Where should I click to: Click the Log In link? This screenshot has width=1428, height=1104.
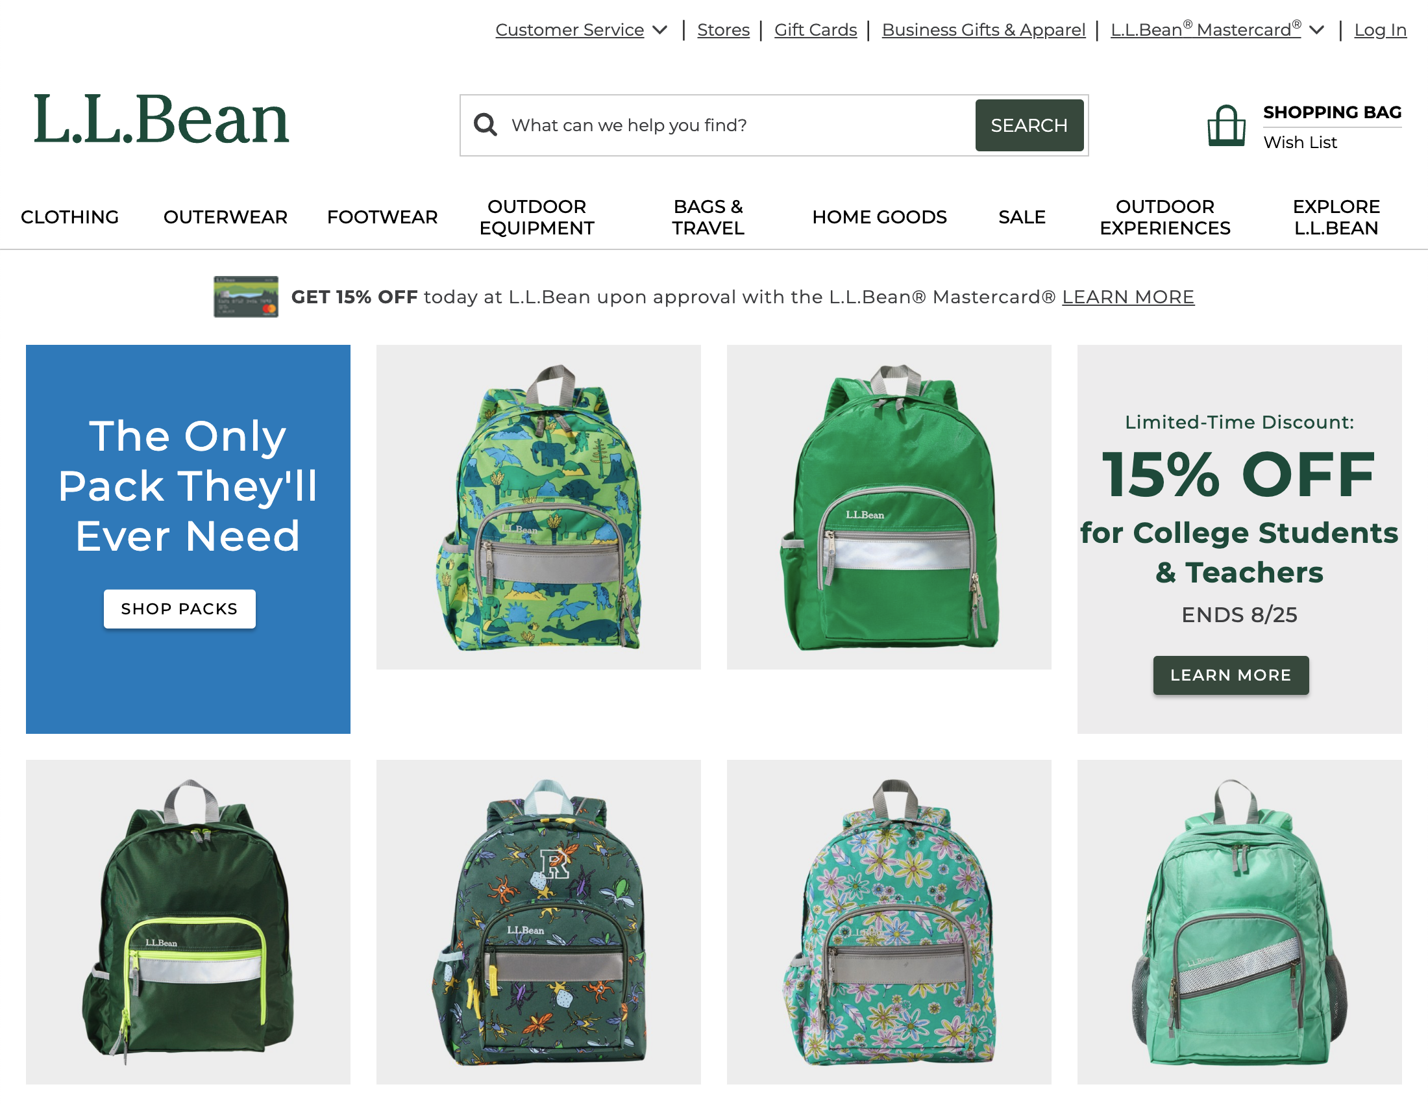(x=1380, y=30)
